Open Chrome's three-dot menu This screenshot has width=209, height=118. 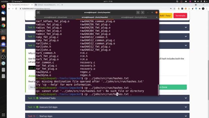click(207, 9)
